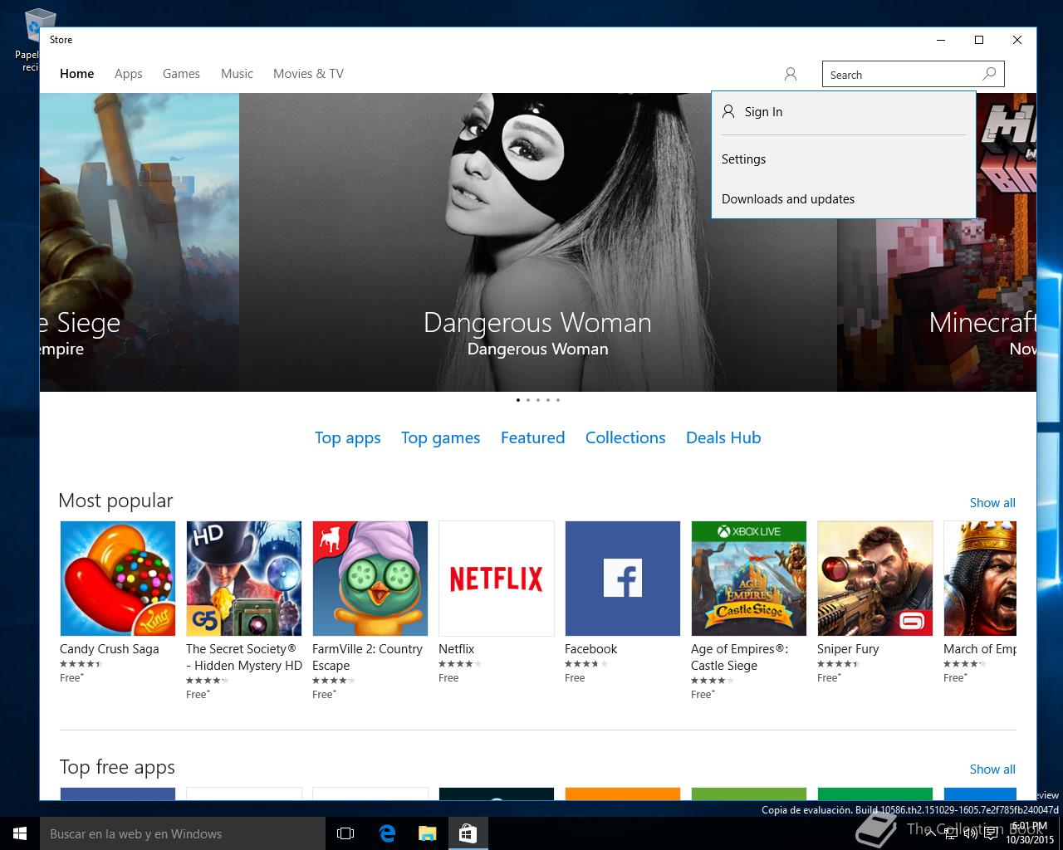Open the Featured link
1063x850 pixels.
click(532, 437)
